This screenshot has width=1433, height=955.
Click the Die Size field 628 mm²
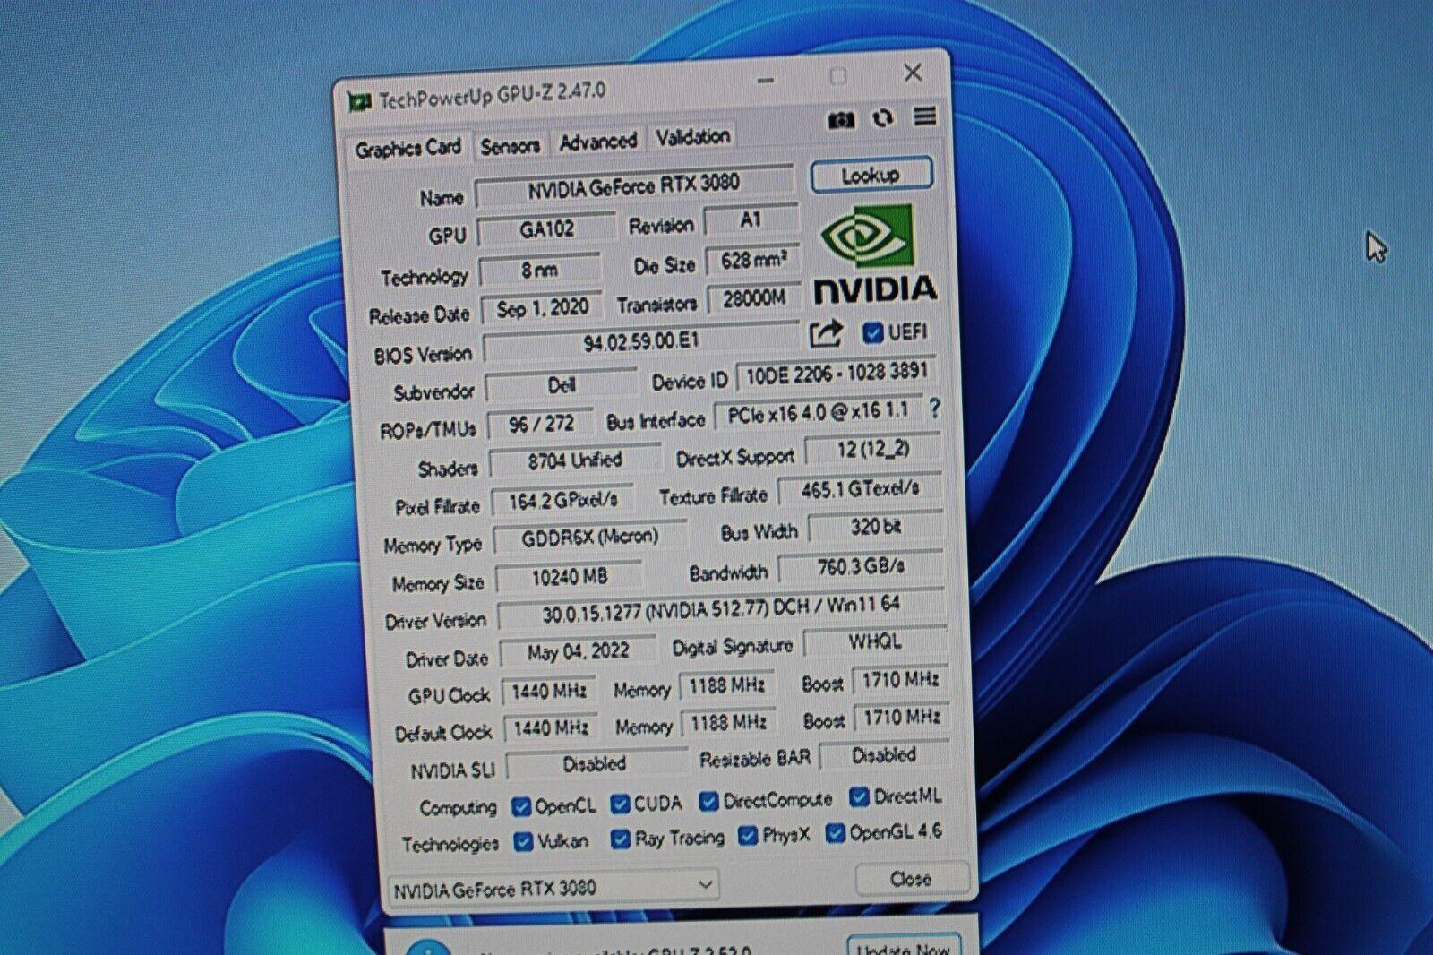tap(753, 261)
